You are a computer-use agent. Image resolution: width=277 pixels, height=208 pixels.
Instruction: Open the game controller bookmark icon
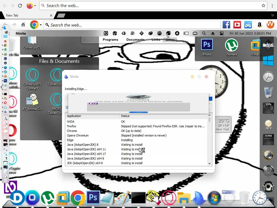(x=248, y=25)
